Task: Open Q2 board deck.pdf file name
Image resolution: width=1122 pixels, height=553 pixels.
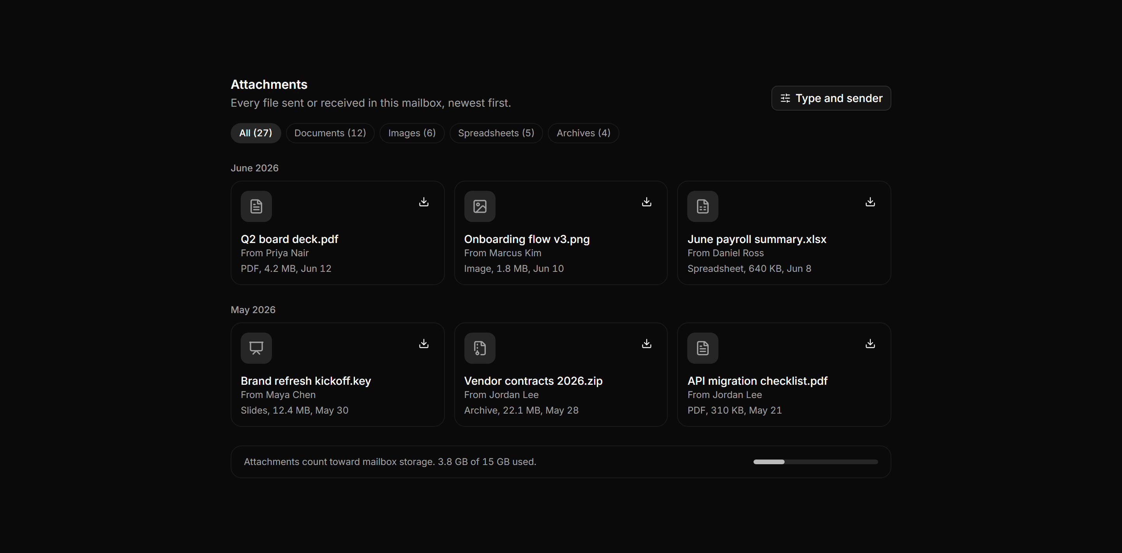Action: click(289, 239)
